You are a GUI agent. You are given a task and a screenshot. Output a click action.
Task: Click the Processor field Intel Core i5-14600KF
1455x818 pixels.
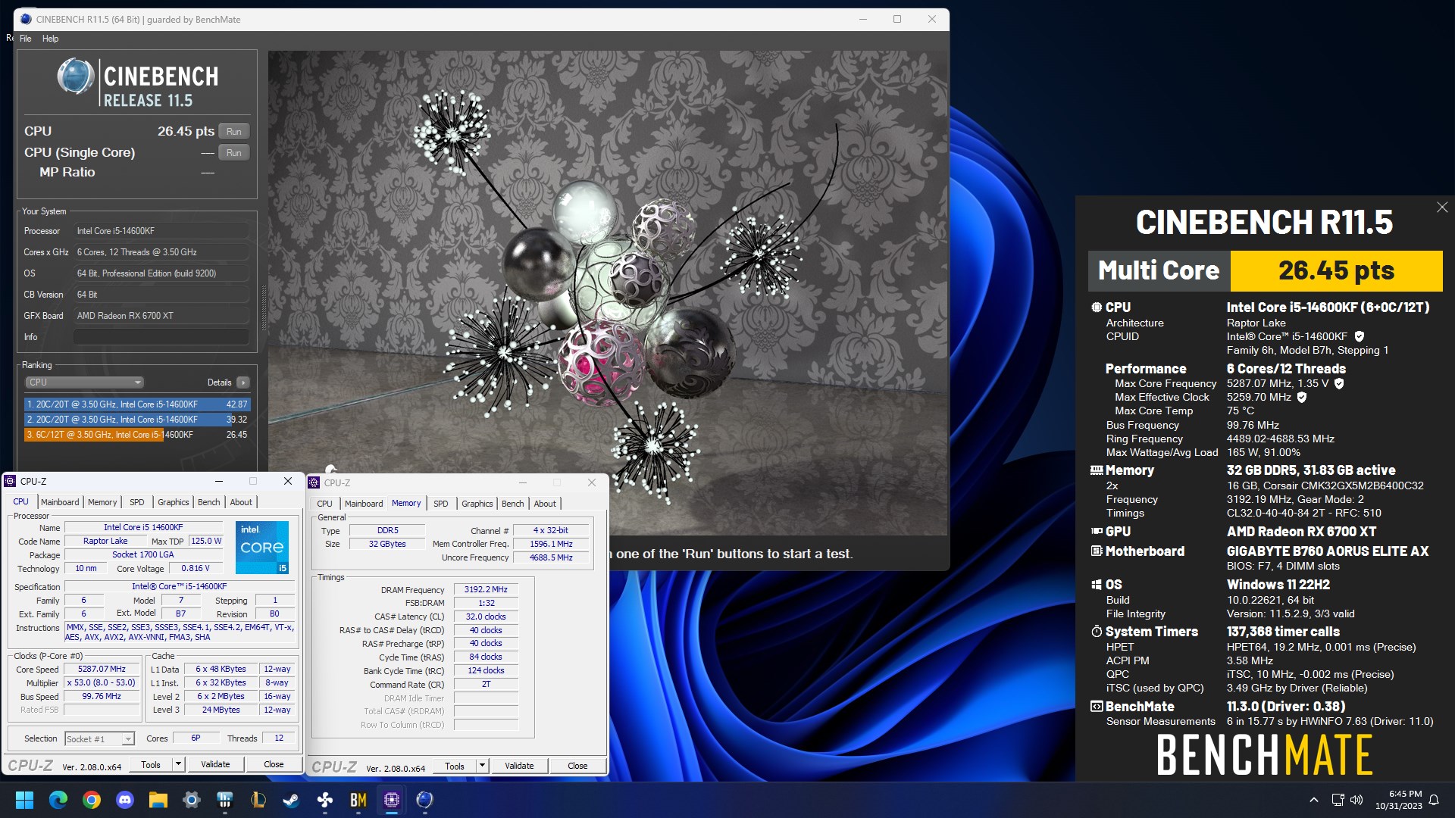161,231
